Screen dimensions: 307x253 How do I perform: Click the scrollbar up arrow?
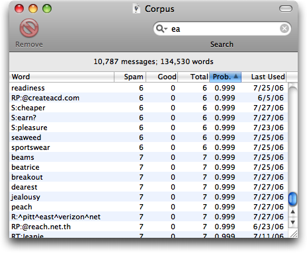click(292, 212)
